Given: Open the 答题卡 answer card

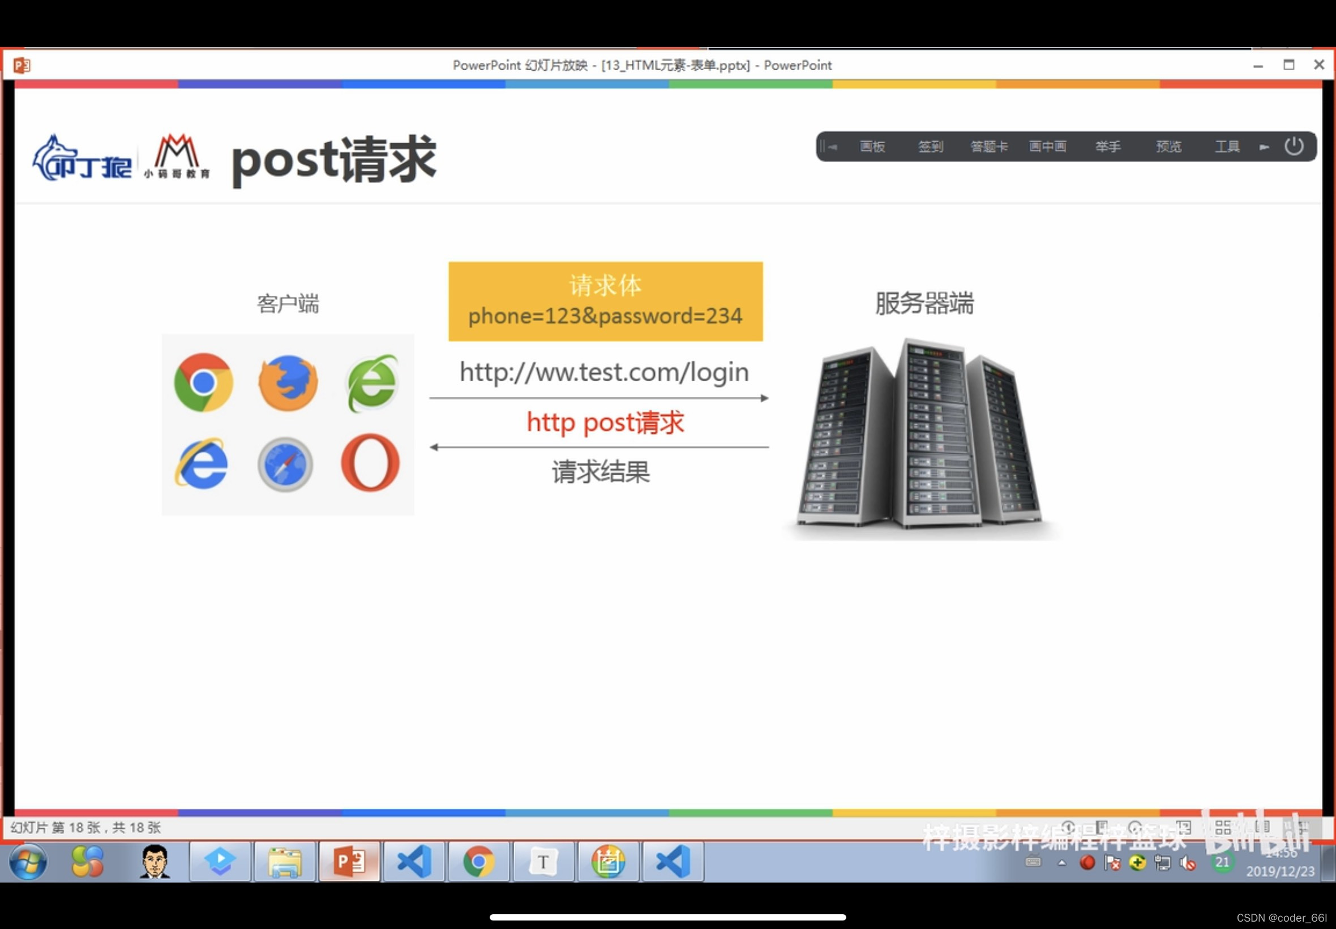Looking at the screenshot, I should click(989, 147).
